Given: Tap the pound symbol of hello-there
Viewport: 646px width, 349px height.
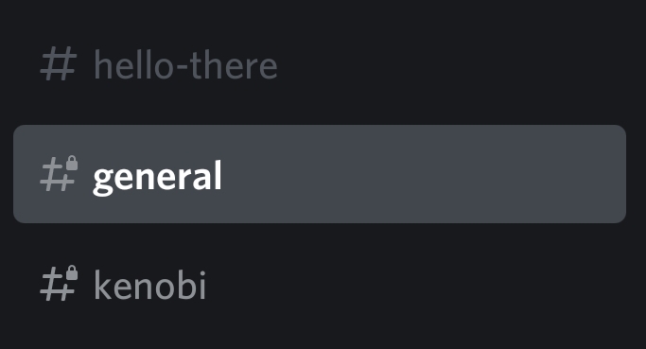Looking at the screenshot, I should (x=58, y=63).
